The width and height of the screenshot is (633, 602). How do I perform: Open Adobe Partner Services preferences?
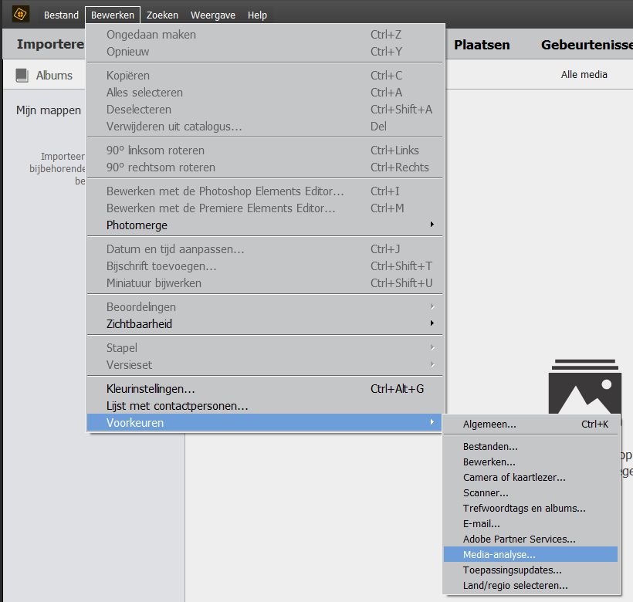pos(531,539)
